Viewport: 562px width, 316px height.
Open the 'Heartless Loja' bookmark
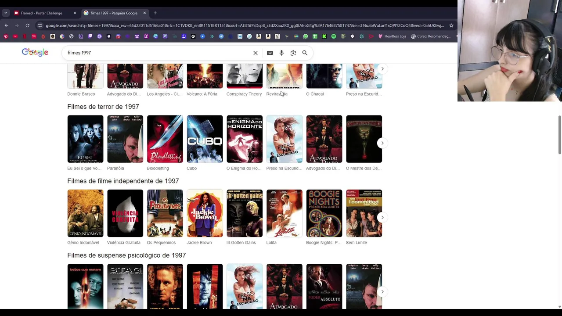[393, 36]
